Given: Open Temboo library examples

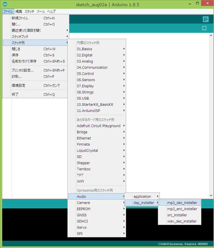Looking at the screenshot, I should (97, 169).
